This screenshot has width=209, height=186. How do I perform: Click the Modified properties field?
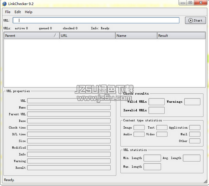[69, 147]
